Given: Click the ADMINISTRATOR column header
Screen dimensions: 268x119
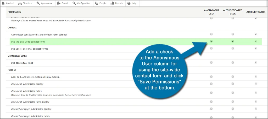Looking at the screenshot, I should tap(256, 12).
